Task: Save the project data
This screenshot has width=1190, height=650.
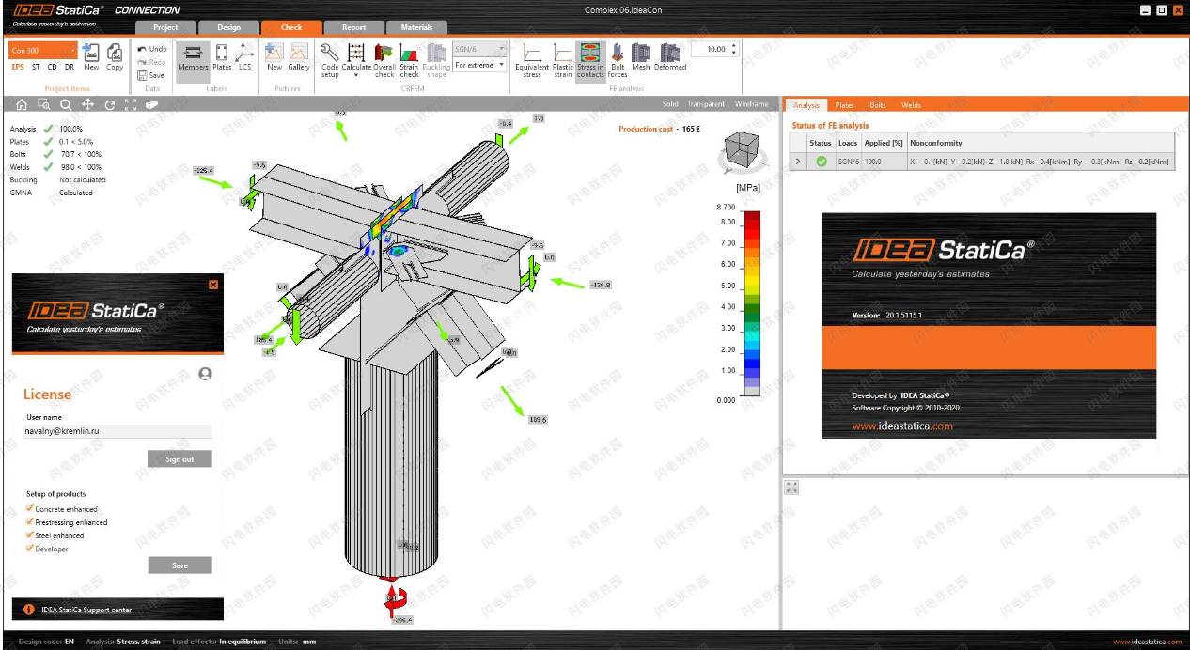Action: [x=151, y=75]
